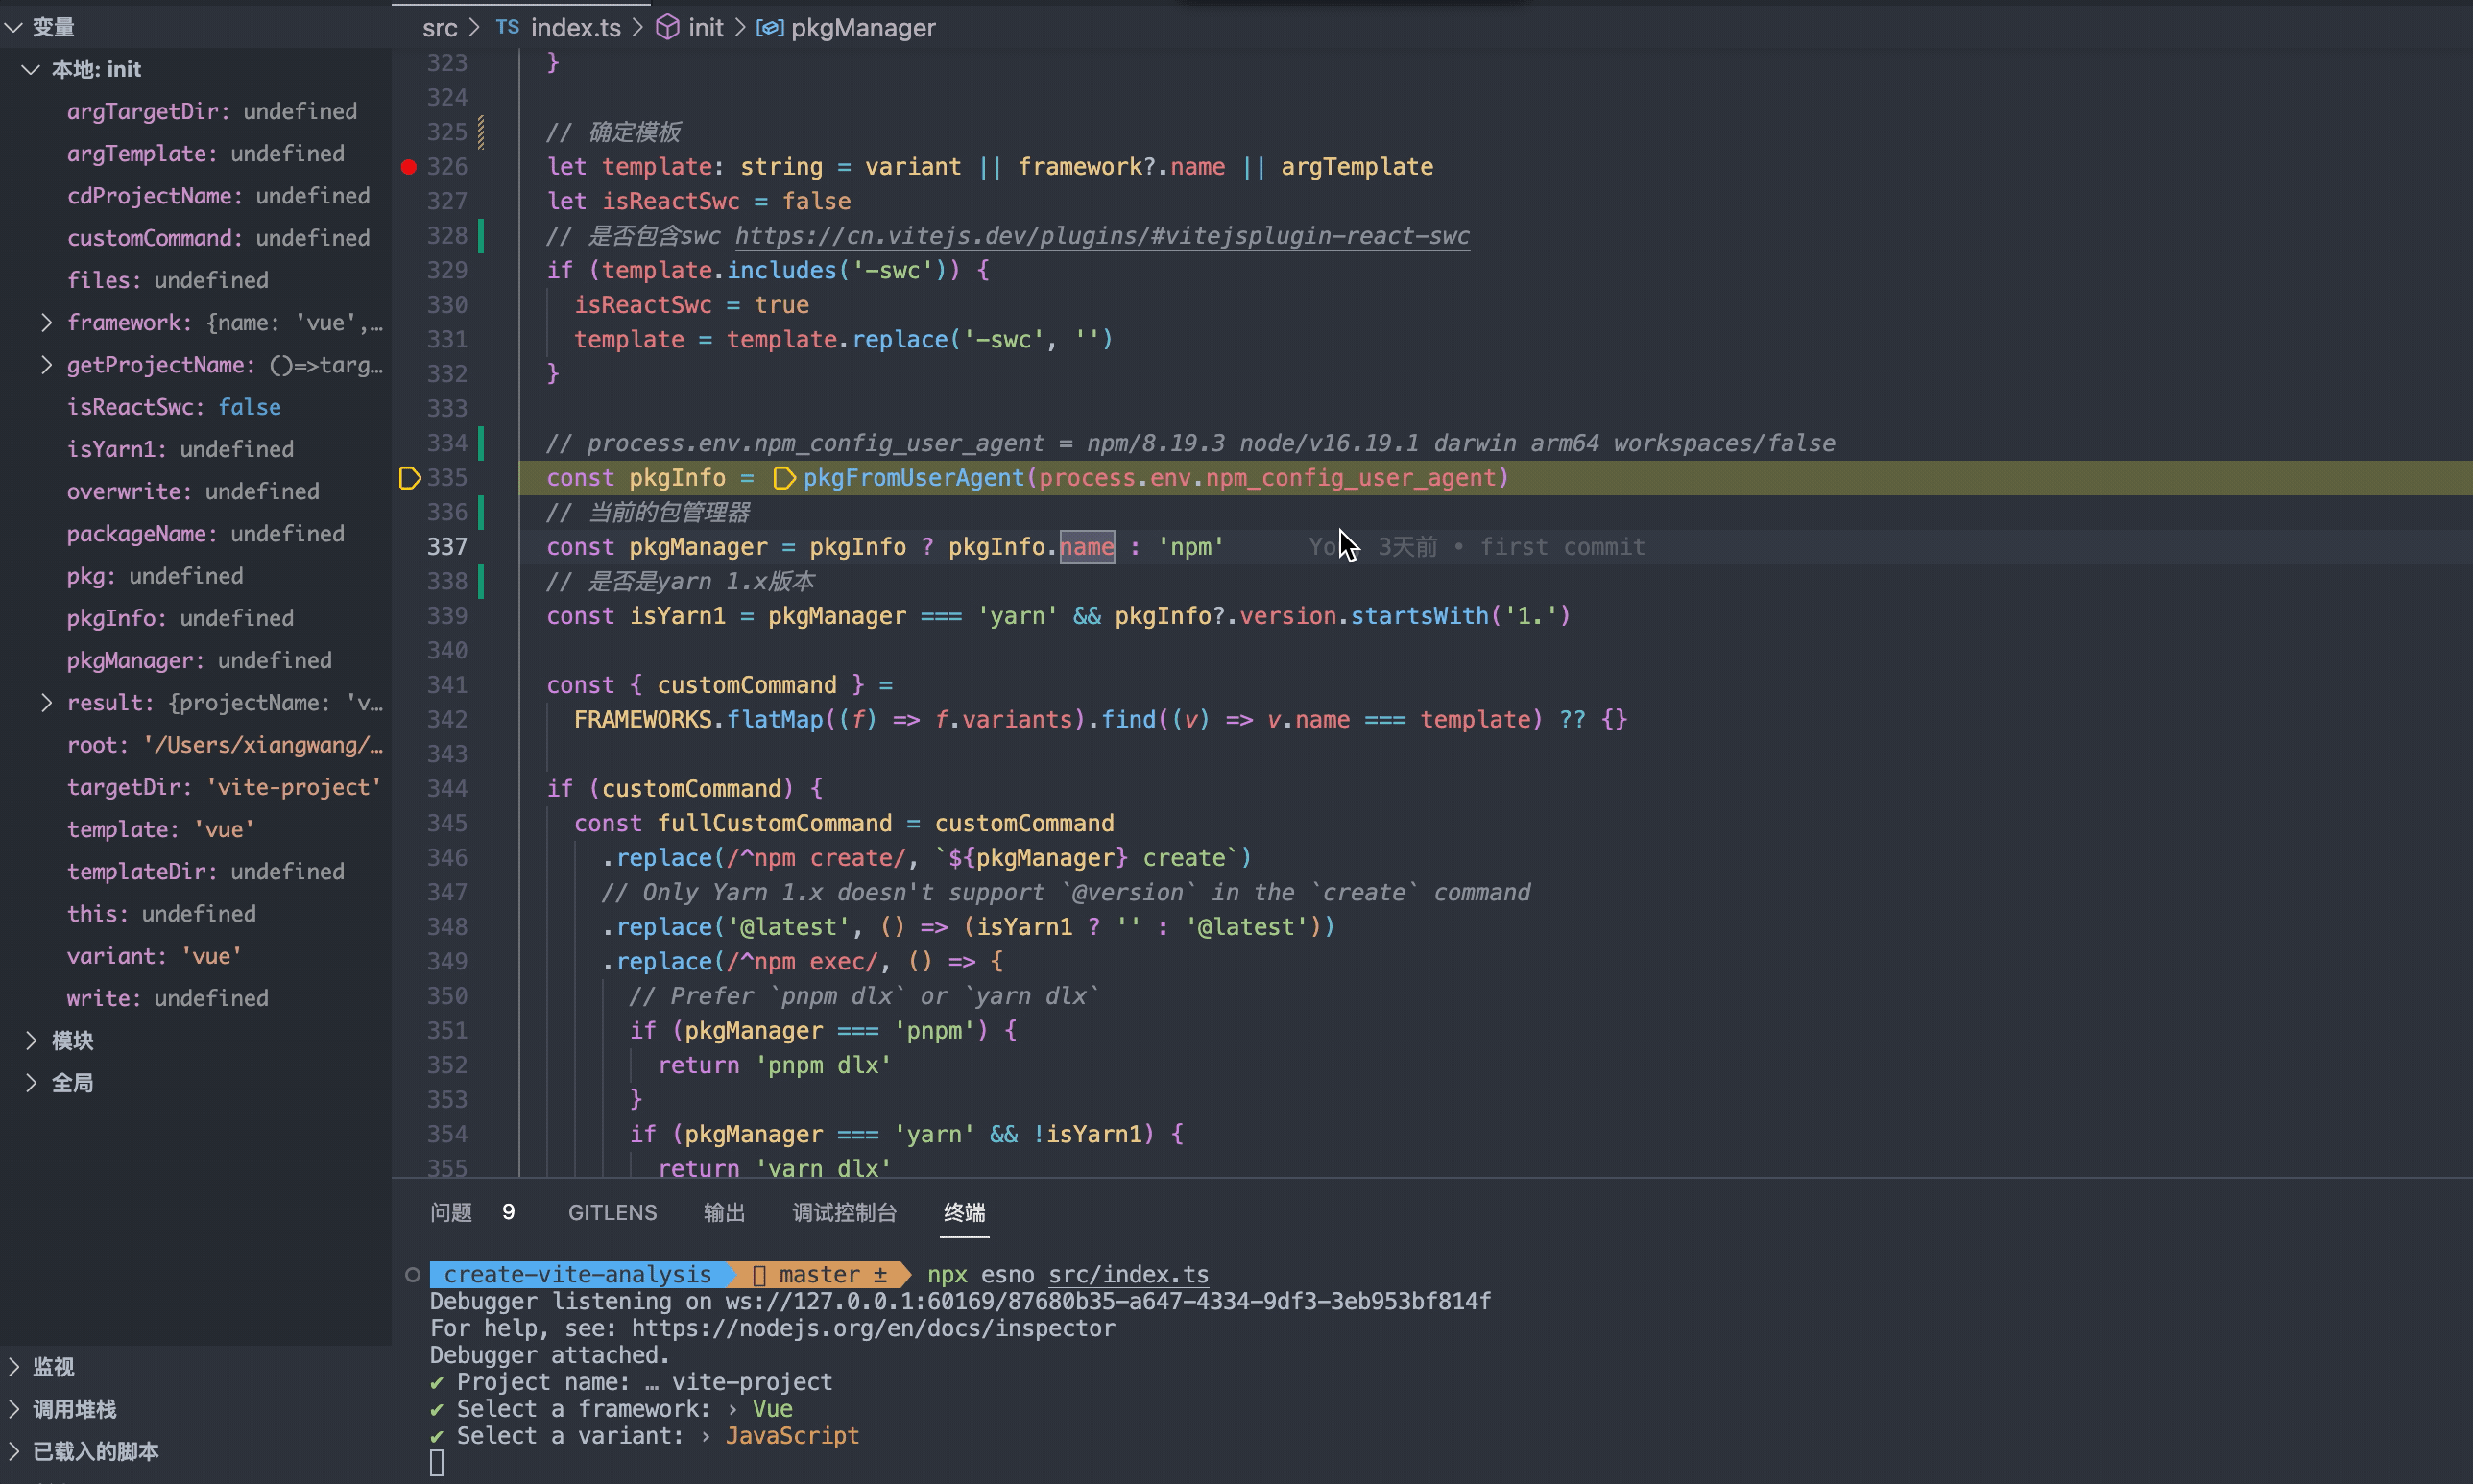The width and height of the screenshot is (2473, 1484).
Task: Click the pkgManager symbol icon in breadcrumb
Action: pos(768,28)
